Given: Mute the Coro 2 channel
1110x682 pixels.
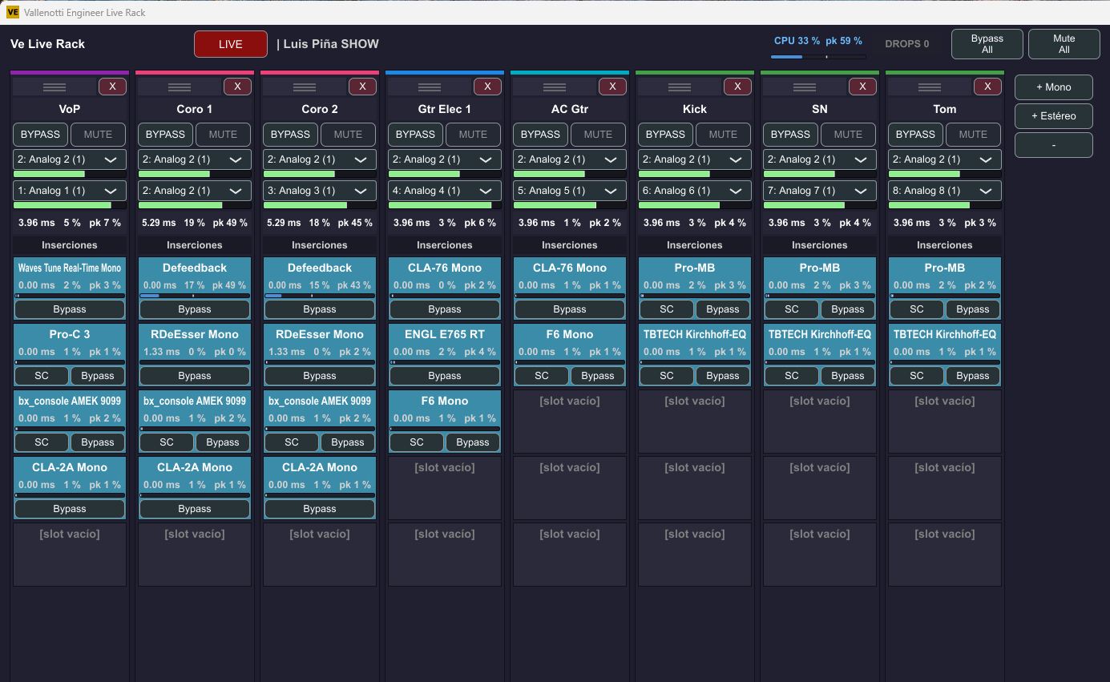Looking at the screenshot, I should click(348, 135).
